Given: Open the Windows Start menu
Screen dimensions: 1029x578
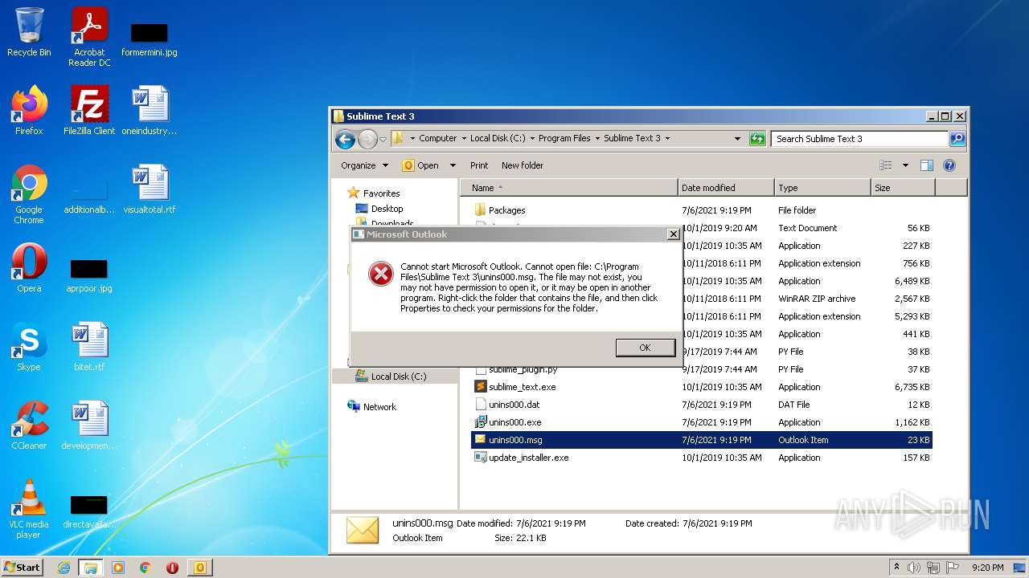Looking at the screenshot, I should [x=23, y=568].
